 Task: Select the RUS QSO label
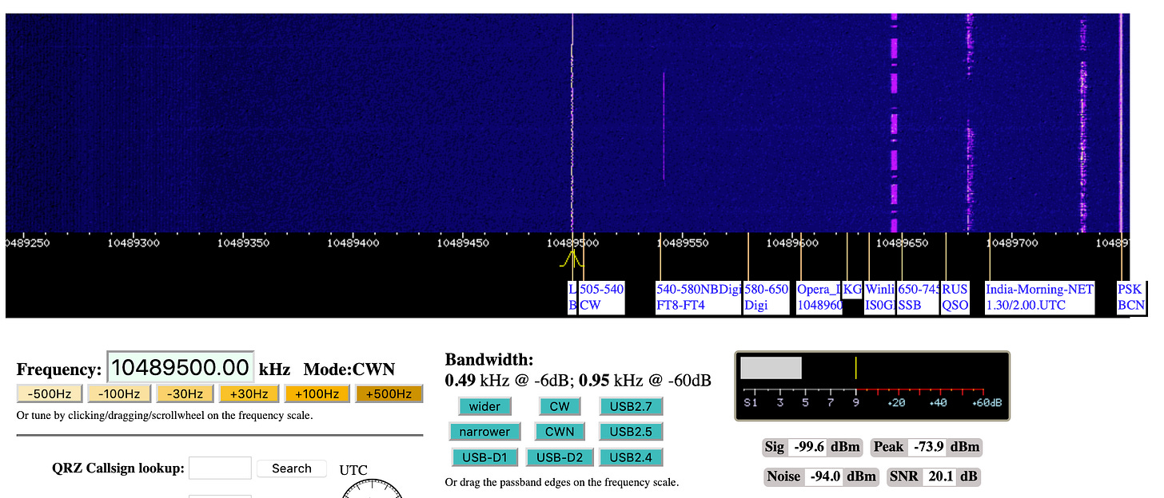(x=955, y=297)
